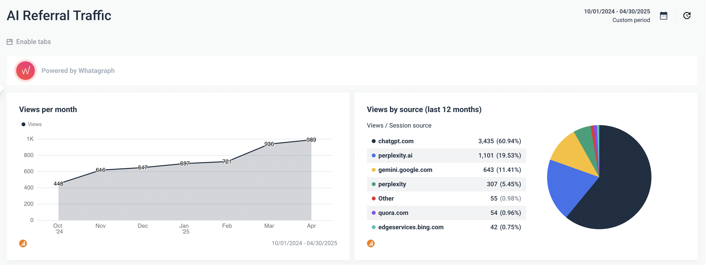The height and width of the screenshot is (265, 706).
Task: Click the refresh data icon
Action: pos(687,16)
